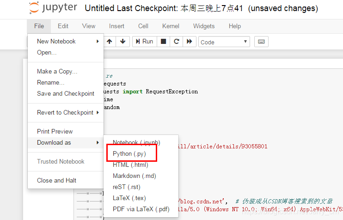The height and width of the screenshot is (220, 343).
Task: Download as Notebook (.ipynb)
Action: coord(141,143)
